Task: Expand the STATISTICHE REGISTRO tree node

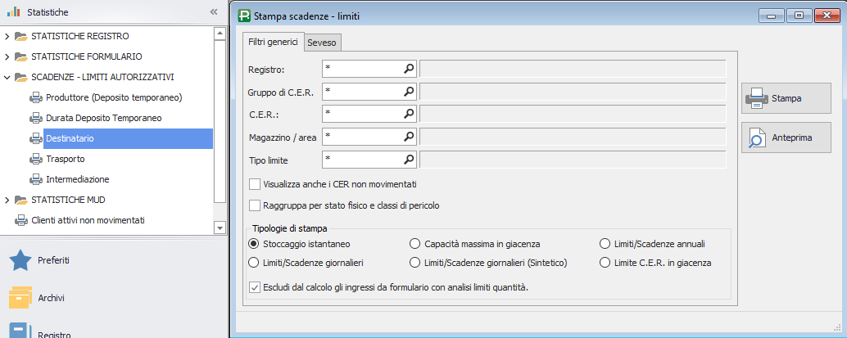Action: point(7,37)
